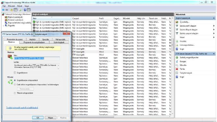Click the Testreszabás button
The width and height of the screenshot is (217, 122).
(x=25, y=89)
